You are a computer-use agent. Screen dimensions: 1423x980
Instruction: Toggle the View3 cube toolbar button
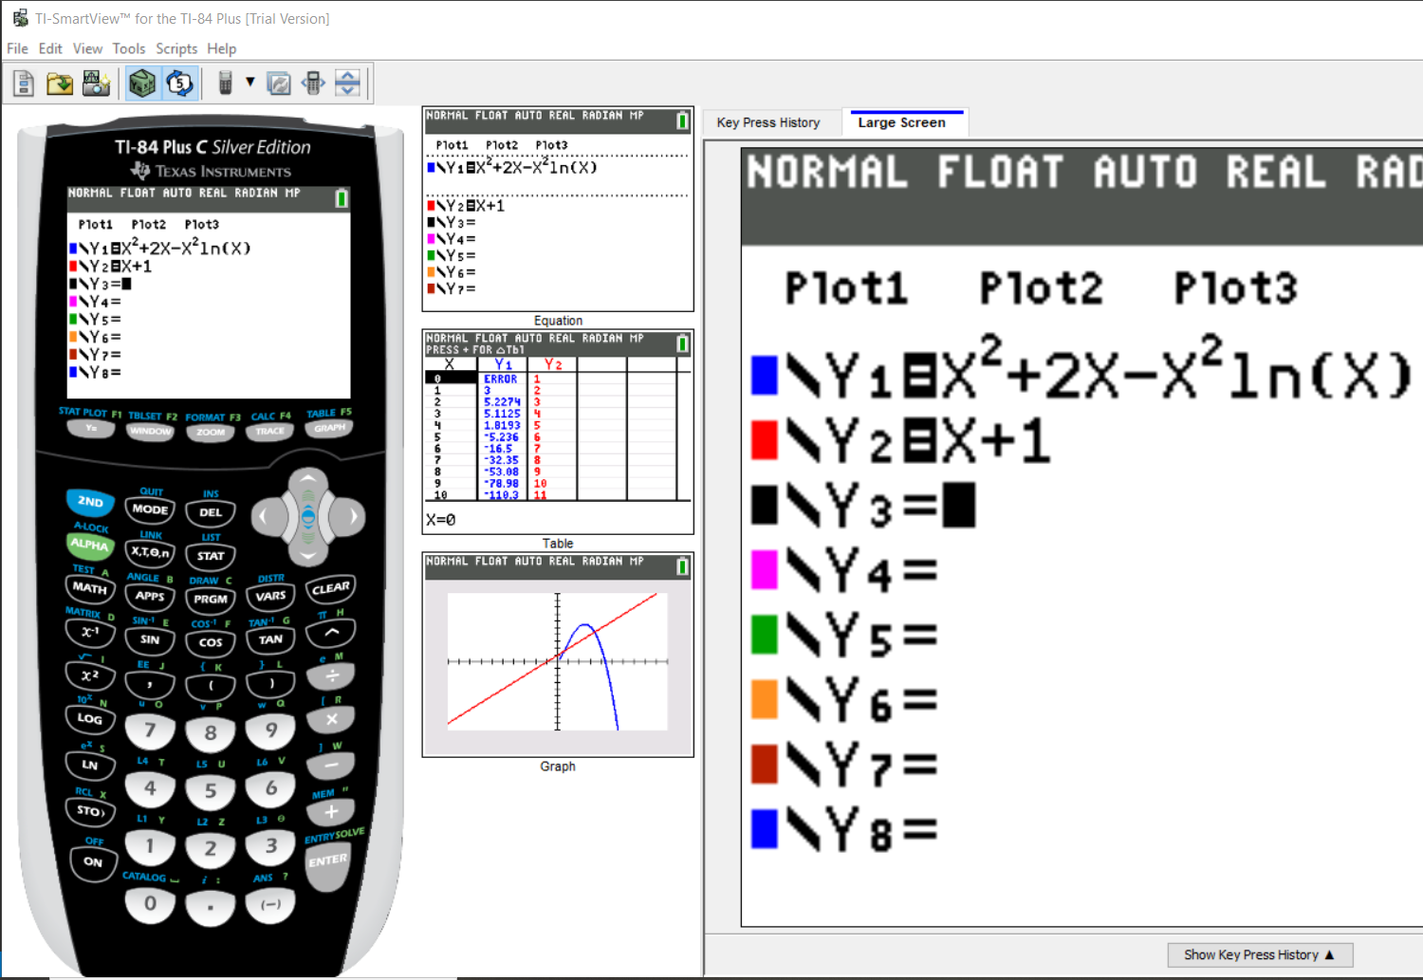[142, 84]
